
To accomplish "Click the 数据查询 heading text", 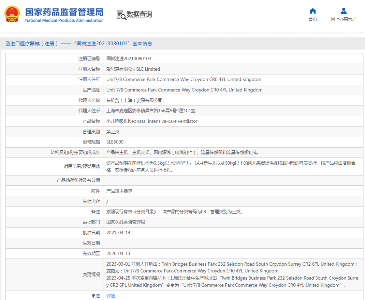I will [x=139, y=14].
